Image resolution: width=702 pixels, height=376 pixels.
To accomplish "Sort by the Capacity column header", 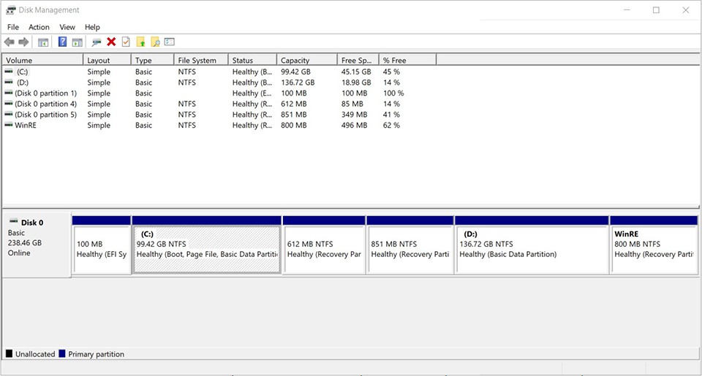I will pos(307,60).
